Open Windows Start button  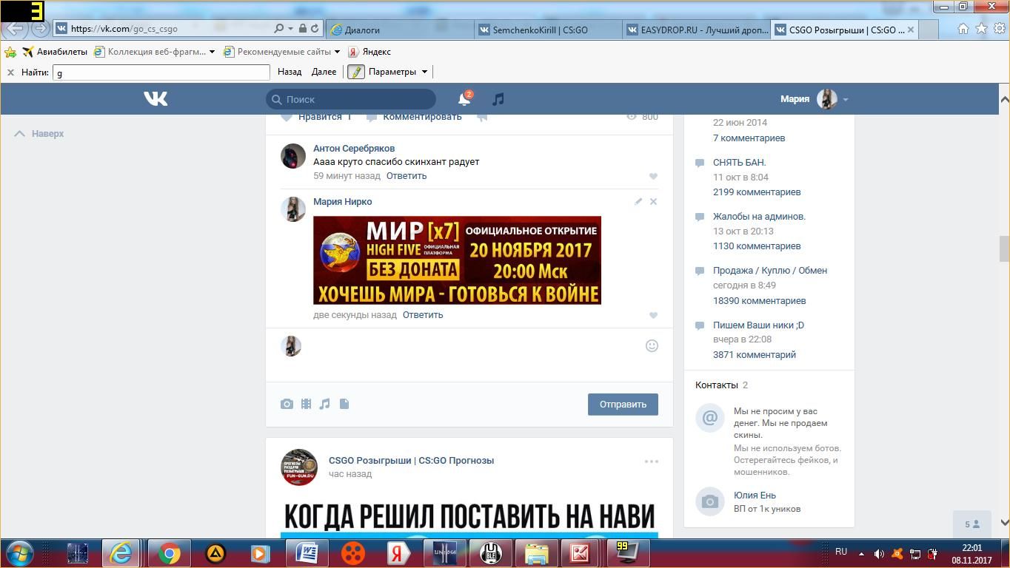coord(19,553)
